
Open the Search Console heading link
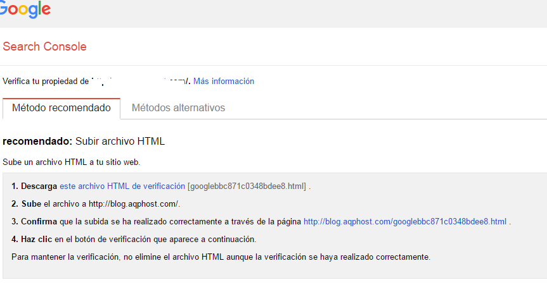(x=44, y=47)
